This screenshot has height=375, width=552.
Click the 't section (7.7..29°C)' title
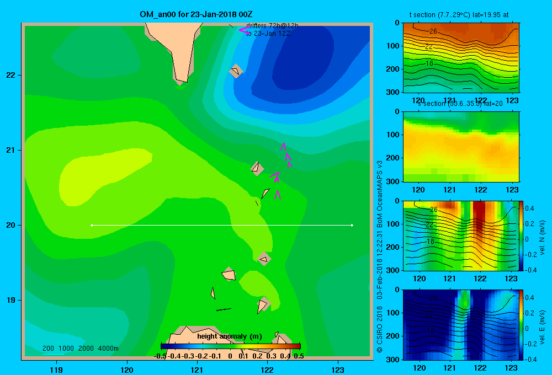tap(459, 15)
